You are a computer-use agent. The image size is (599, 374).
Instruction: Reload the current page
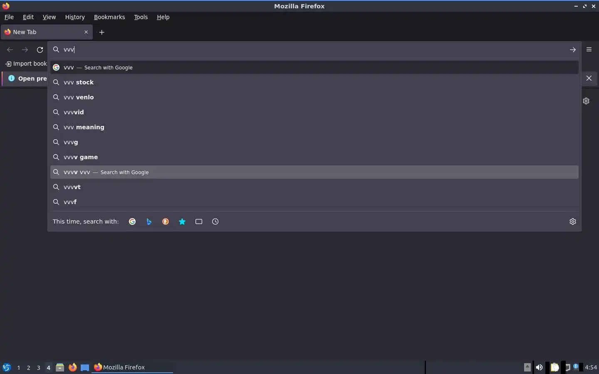pyautogui.click(x=40, y=50)
